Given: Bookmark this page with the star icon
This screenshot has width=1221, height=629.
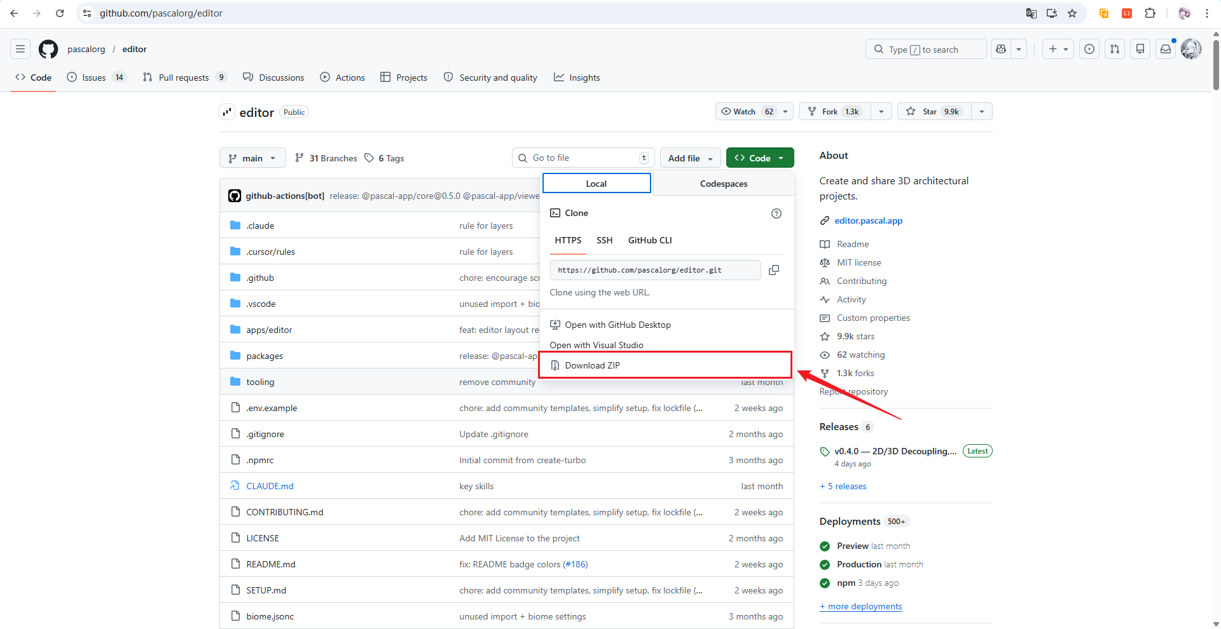Looking at the screenshot, I should 1072,13.
